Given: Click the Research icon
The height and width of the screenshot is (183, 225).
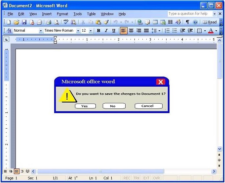Looking at the screenshot, I should coord(73,22).
